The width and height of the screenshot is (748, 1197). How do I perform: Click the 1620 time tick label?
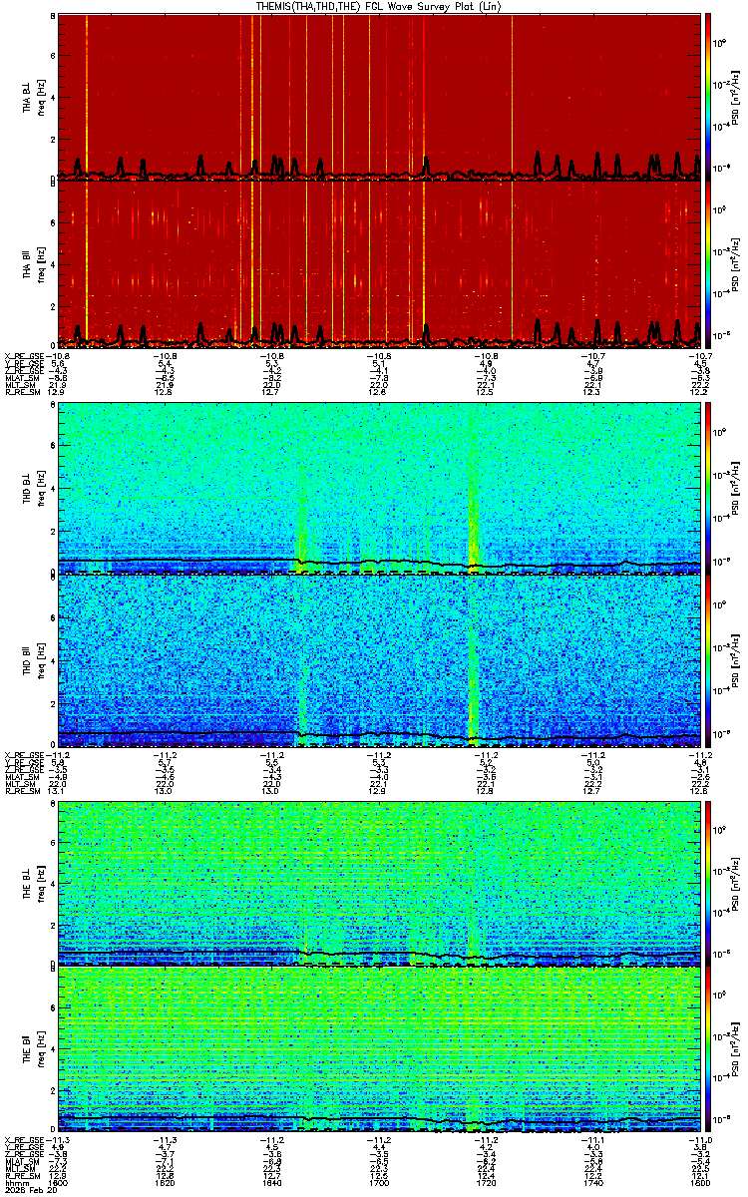166,1183
